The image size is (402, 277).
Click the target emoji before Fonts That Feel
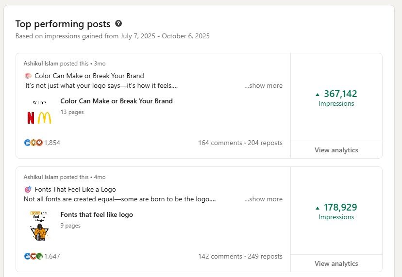pyautogui.click(x=28, y=190)
